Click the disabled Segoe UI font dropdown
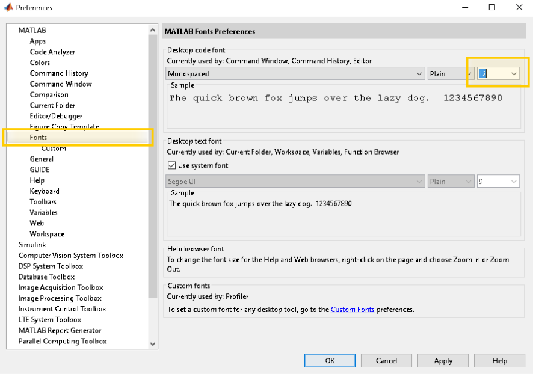533x374 pixels. point(295,182)
